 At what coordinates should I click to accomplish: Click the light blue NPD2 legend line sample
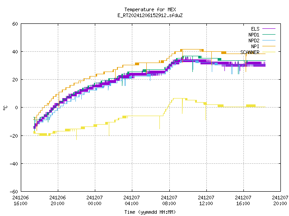(269, 40)
